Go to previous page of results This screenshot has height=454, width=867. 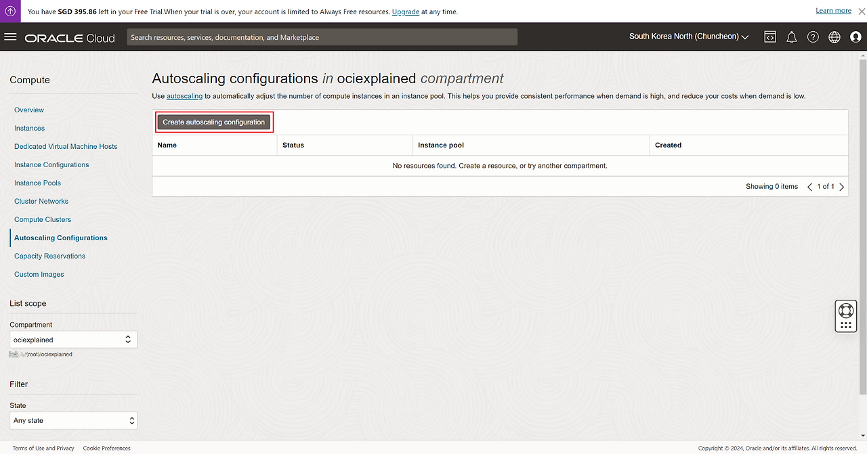(809, 187)
